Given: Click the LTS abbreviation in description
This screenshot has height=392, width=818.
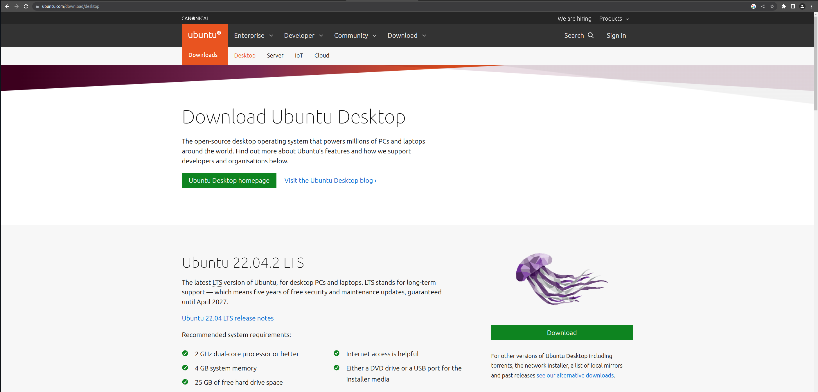Looking at the screenshot, I should pyautogui.click(x=217, y=282).
